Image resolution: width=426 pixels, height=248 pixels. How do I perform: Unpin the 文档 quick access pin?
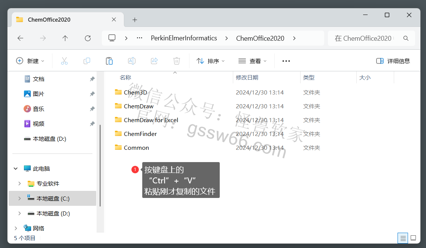point(92,79)
